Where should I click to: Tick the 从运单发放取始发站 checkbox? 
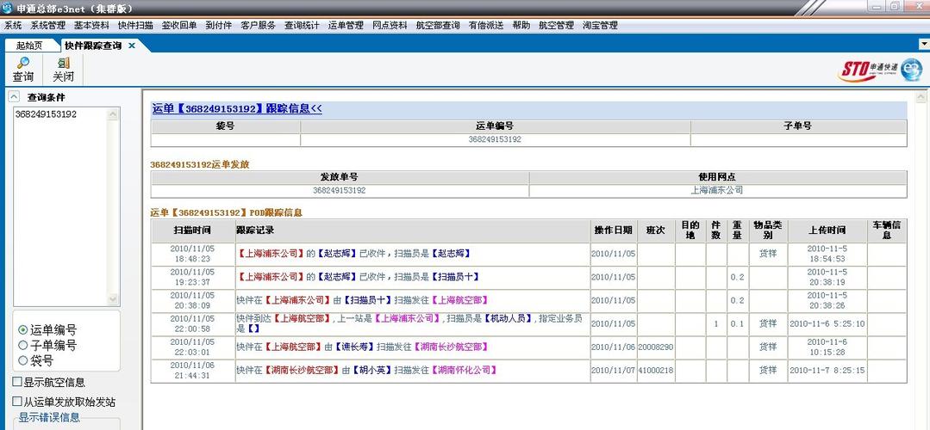pos(18,402)
